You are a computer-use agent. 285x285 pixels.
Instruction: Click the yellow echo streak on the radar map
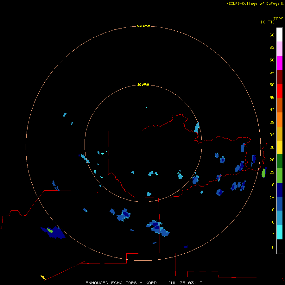(43, 277)
